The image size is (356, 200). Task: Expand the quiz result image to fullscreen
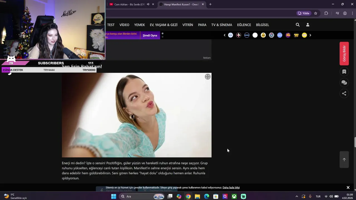click(207, 77)
